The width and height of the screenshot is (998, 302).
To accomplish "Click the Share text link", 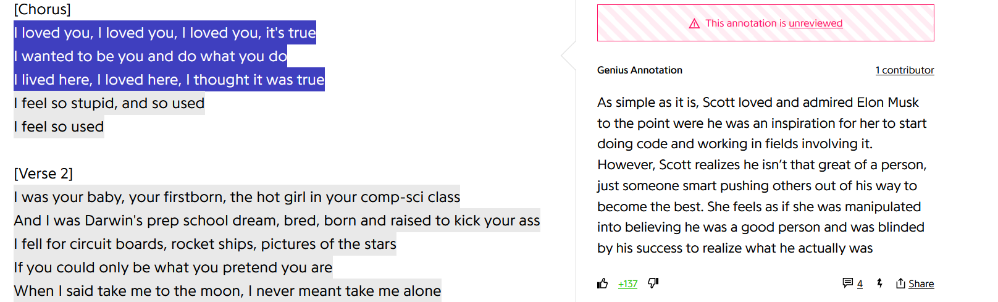I will [x=921, y=284].
